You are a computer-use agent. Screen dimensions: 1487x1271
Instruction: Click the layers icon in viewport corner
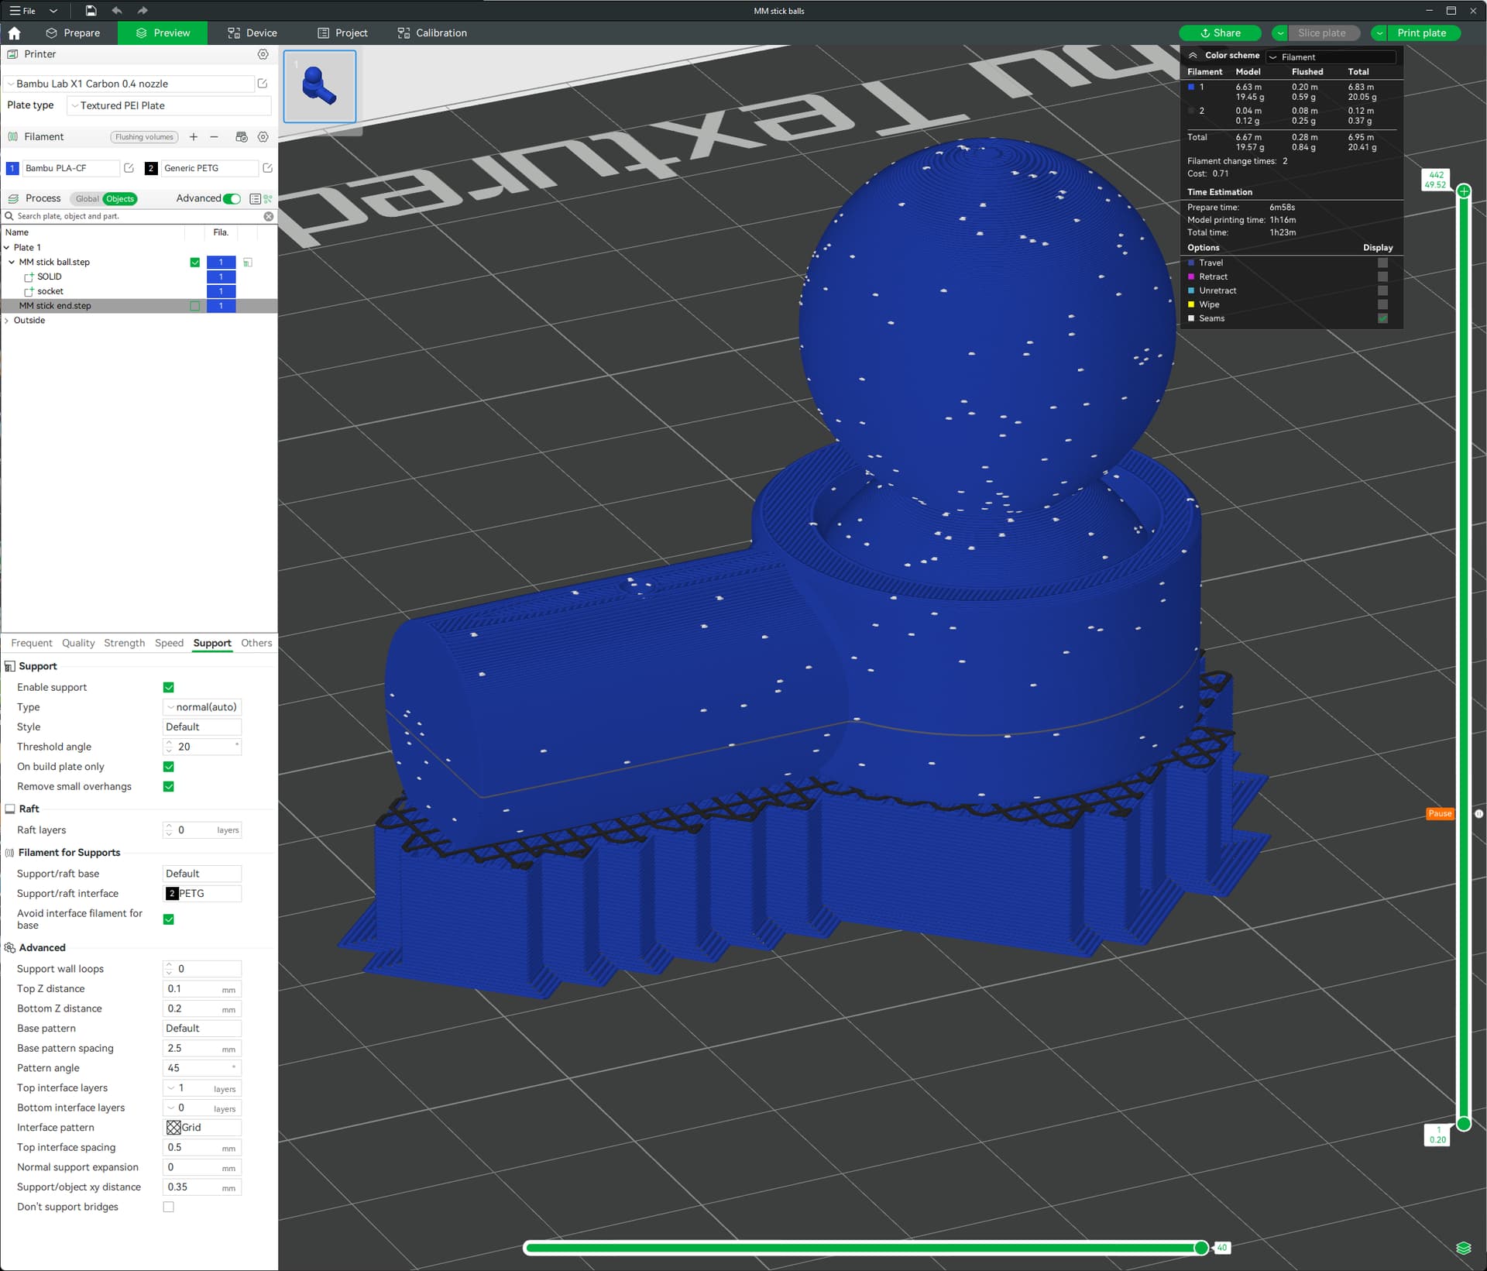pyautogui.click(x=1463, y=1248)
